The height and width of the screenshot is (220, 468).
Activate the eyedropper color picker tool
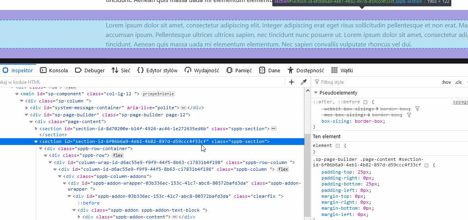tap(304, 82)
